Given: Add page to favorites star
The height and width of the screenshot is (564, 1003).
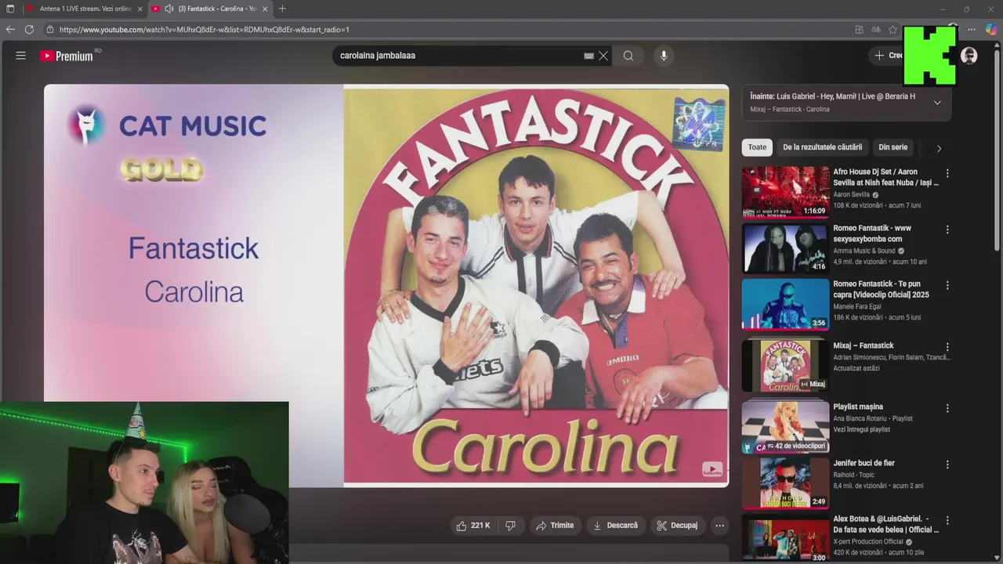Looking at the screenshot, I should [893, 30].
